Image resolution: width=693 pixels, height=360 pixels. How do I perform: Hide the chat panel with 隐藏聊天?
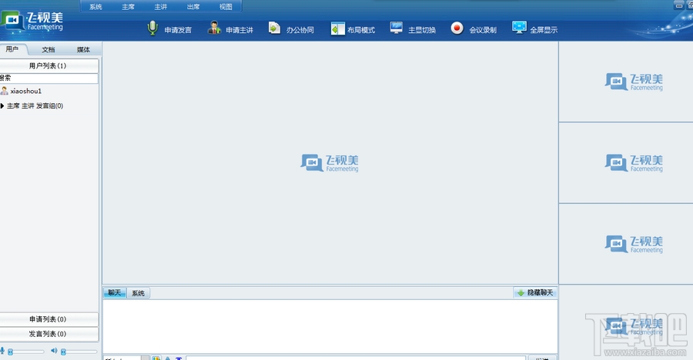pyautogui.click(x=535, y=292)
